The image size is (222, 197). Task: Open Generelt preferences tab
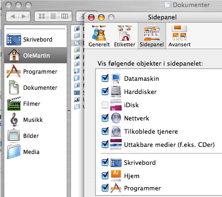(x=99, y=36)
